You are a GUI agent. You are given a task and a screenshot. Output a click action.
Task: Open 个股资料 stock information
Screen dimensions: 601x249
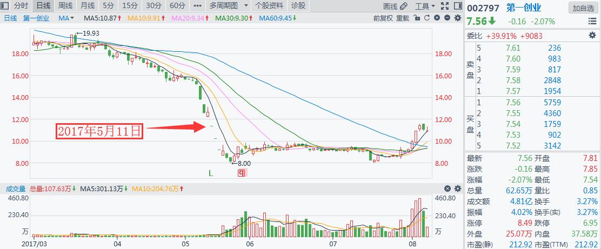269,6
